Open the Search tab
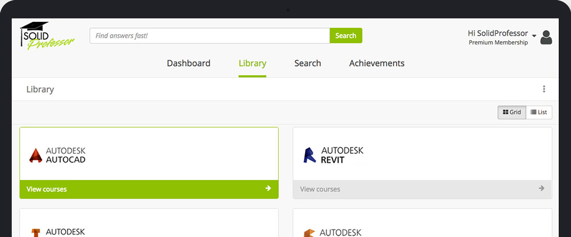Image resolution: width=571 pixels, height=237 pixels. pos(307,63)
